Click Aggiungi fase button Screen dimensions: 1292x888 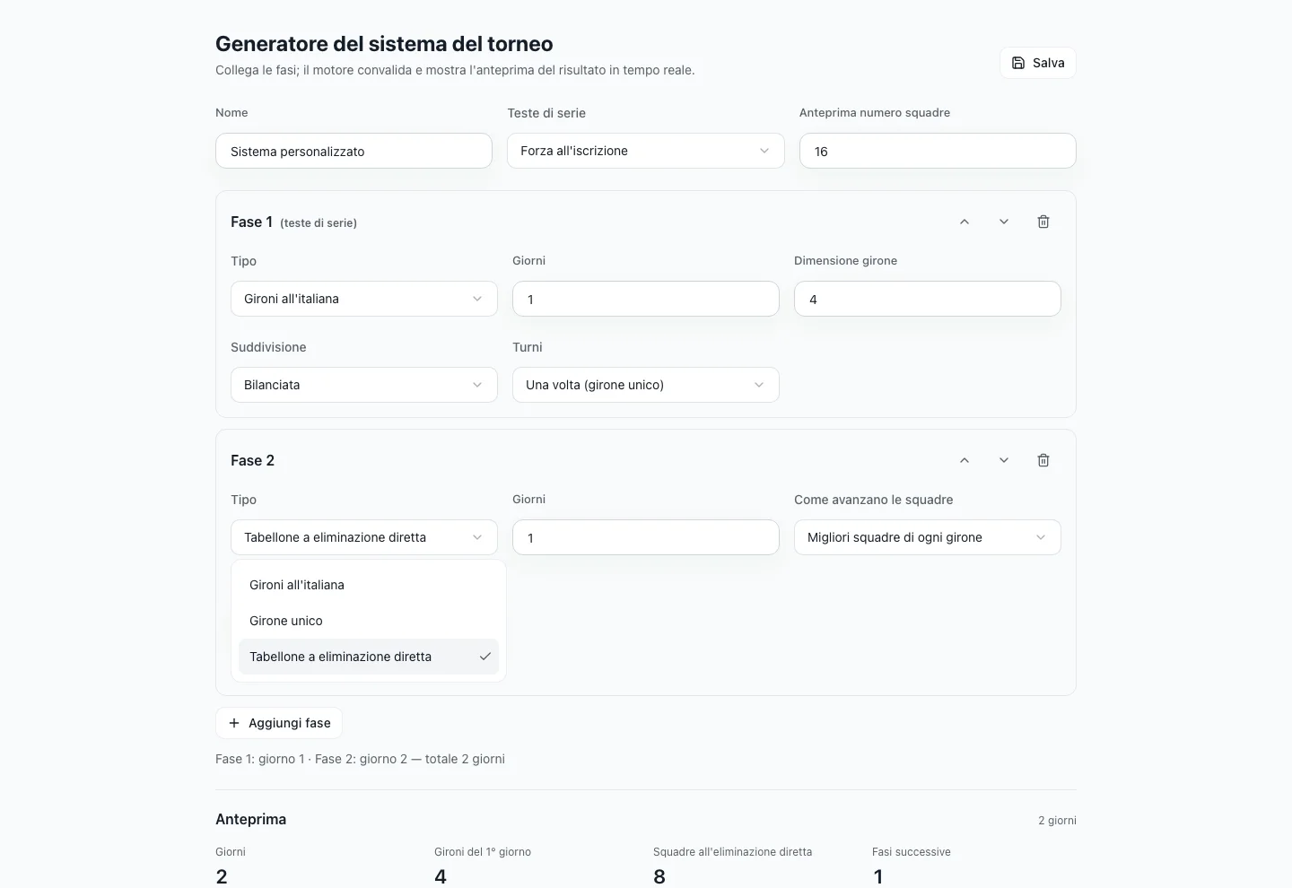[x=279, y=723]
